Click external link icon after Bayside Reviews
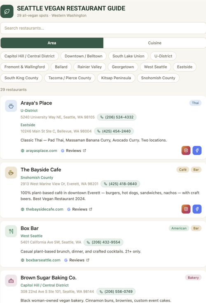Screen dimensions: 206x303 [x=91, y=209]
